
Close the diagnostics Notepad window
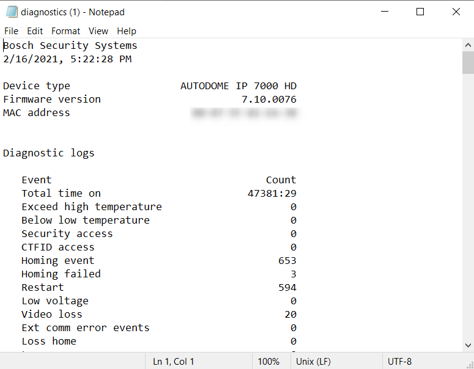click(456, 12)
